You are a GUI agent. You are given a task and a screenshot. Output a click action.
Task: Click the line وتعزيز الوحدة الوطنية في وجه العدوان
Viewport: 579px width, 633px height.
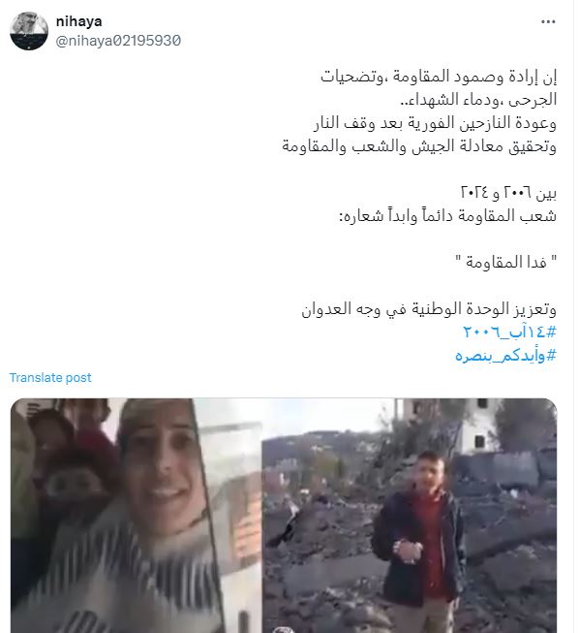429,309
